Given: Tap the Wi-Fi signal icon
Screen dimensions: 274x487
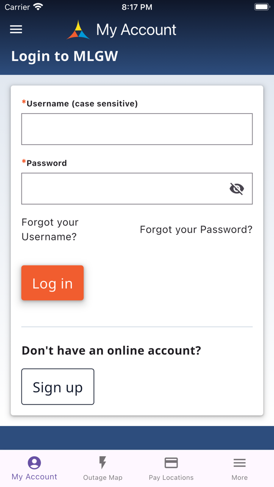Looking at the screenshot, I should tap(38, 7).
